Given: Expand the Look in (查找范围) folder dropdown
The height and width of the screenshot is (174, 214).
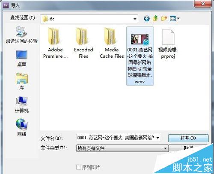Looking at the screenshot, I should click(135, 19).
